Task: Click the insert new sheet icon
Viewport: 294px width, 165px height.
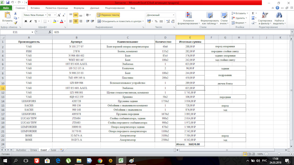Action: pyautogui.click(x=62, y=150)
